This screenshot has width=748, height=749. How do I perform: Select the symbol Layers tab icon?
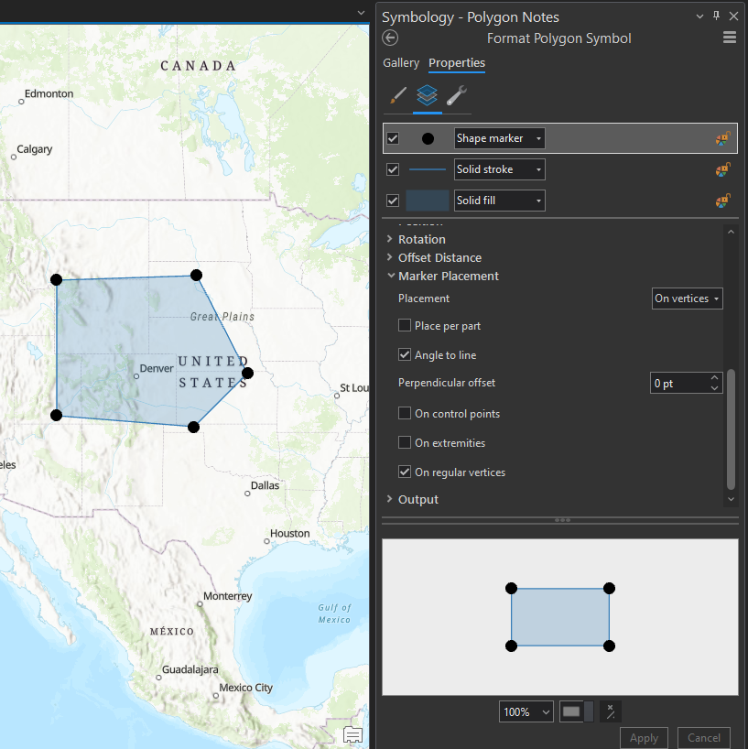[427, 95]
